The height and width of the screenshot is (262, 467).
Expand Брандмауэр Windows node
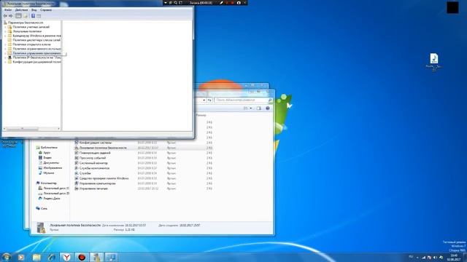click(x=5, y=36)
